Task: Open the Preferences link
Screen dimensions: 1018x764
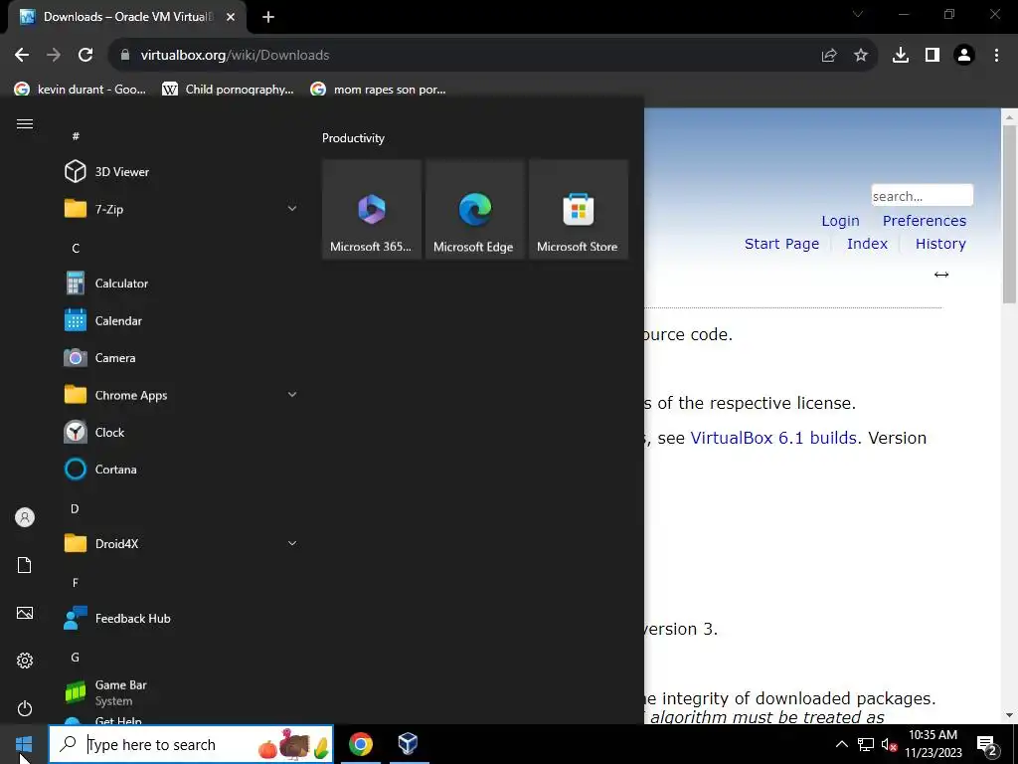Action: [924, 221]
